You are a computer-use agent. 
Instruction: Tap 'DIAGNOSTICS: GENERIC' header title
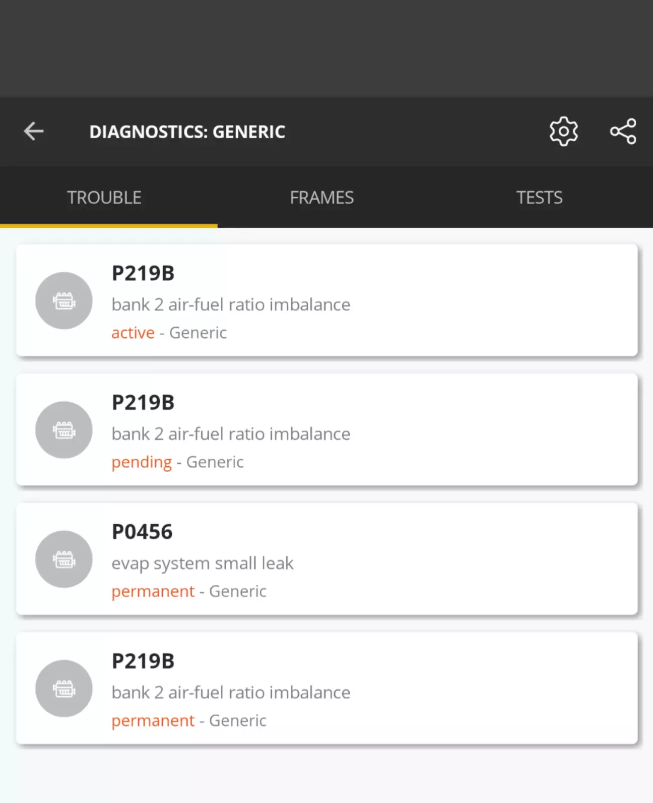187,132
